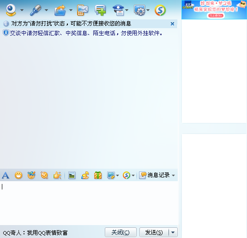Click the safety warning about remittance scams
Image resolution: width=247 pixels, height=238 pixels.
(86, 33)
